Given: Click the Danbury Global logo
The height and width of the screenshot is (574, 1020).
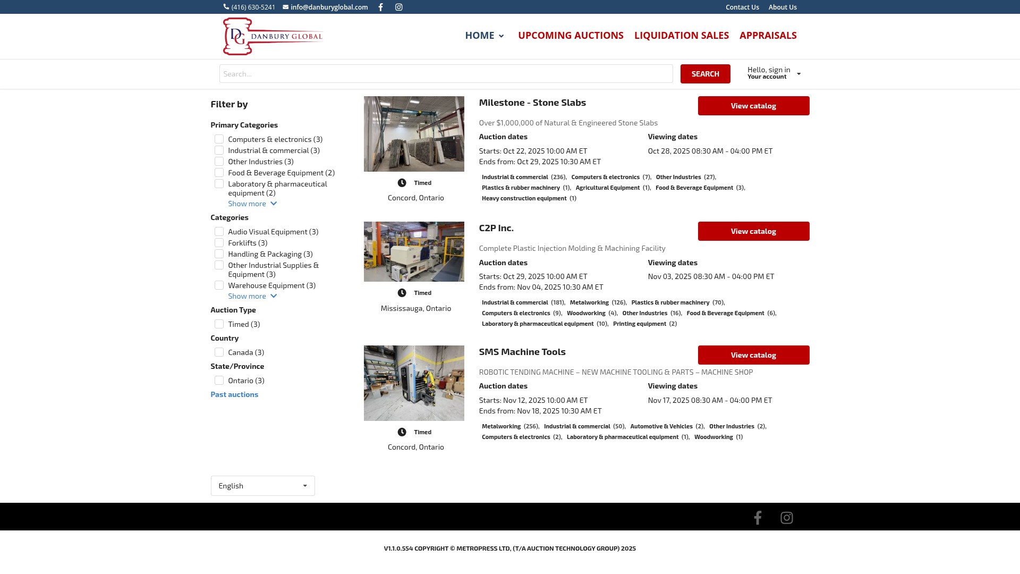Looking at the screenshot, I should pyautogui.click(x=273, y=36).
